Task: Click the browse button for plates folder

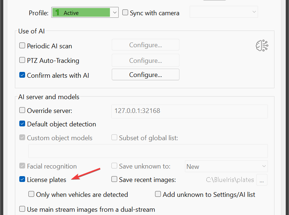Action: coord(262,179)
